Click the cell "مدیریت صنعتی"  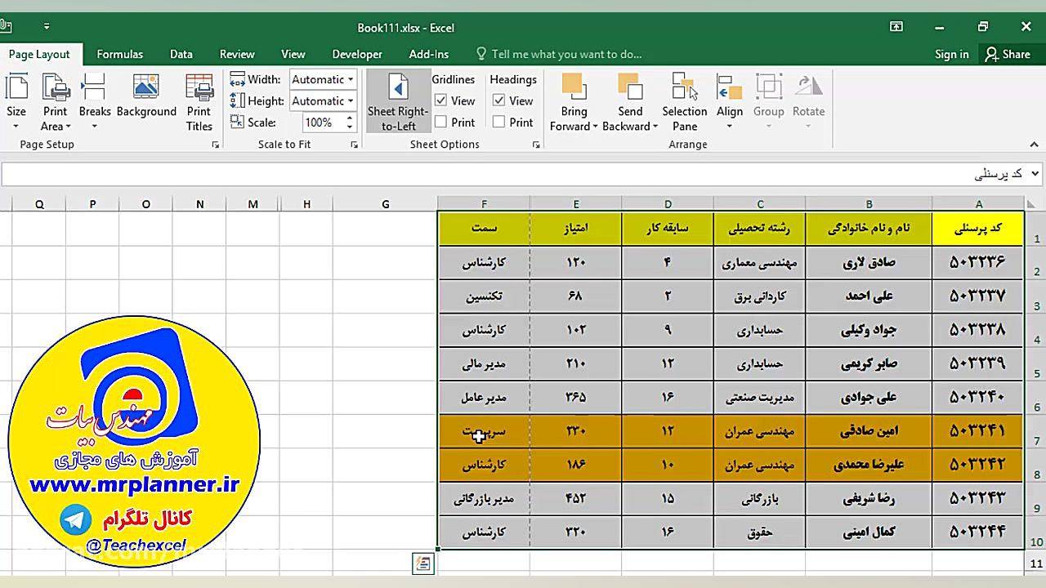point(760,398)
